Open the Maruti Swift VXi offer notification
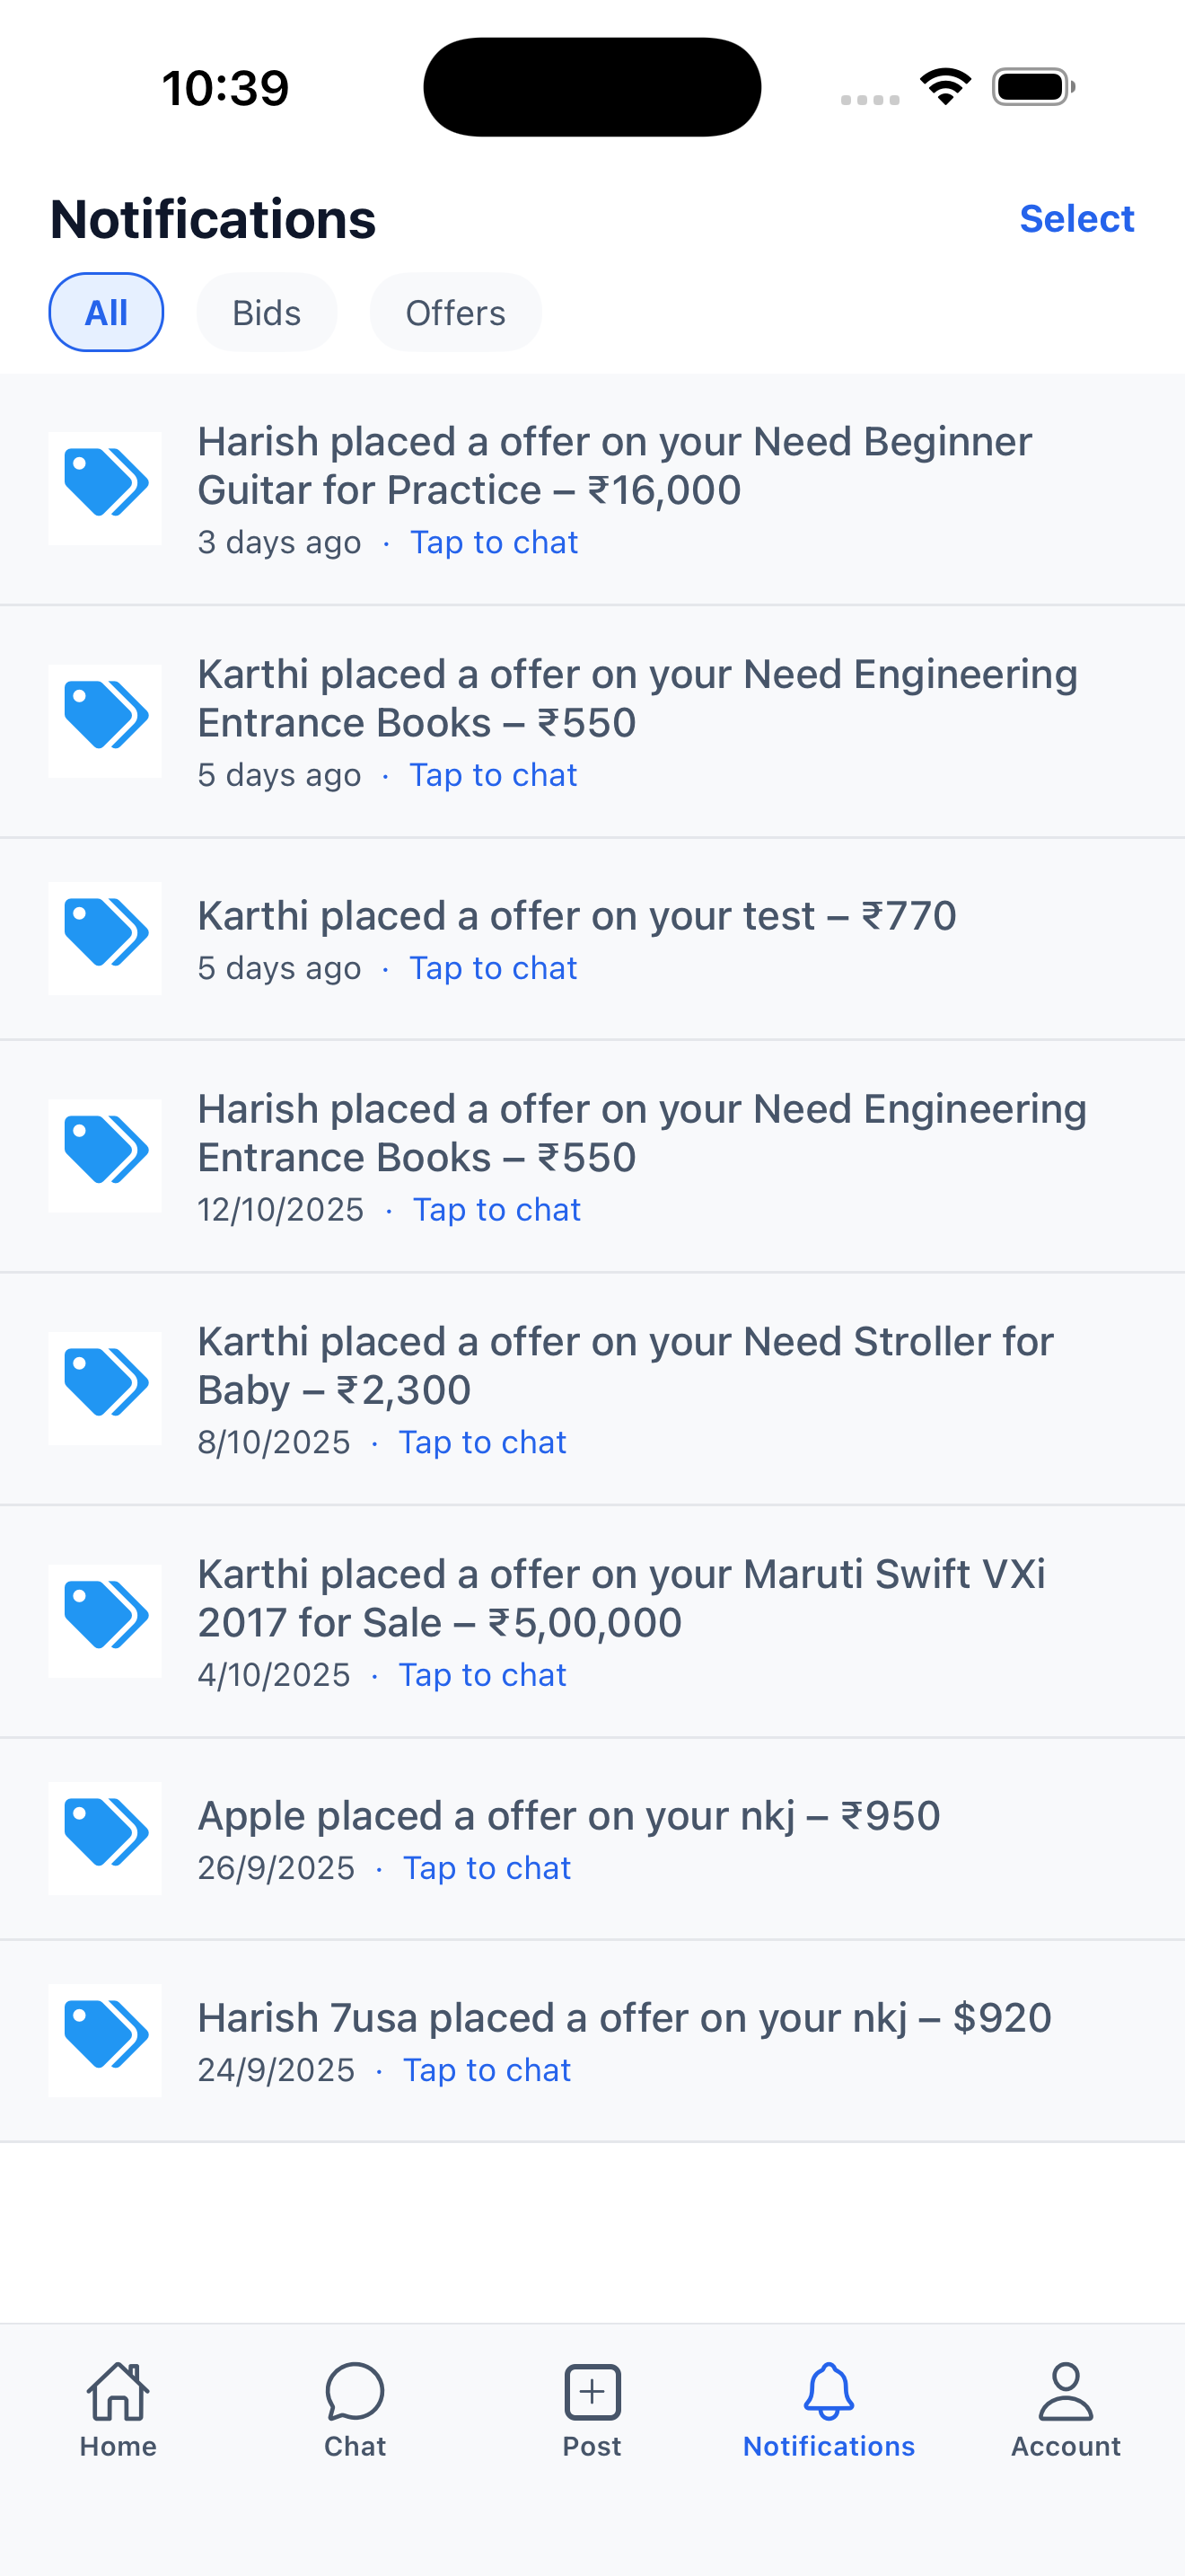Image resolution: width=1185 pixels, height=2576 pixels. [620, 1598]
